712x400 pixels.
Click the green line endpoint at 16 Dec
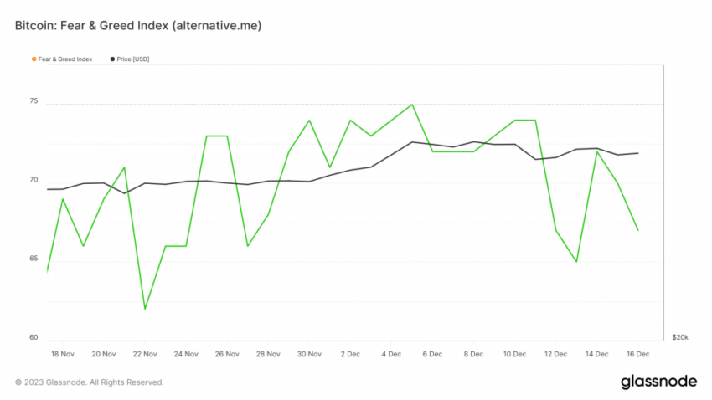[638, 230]
